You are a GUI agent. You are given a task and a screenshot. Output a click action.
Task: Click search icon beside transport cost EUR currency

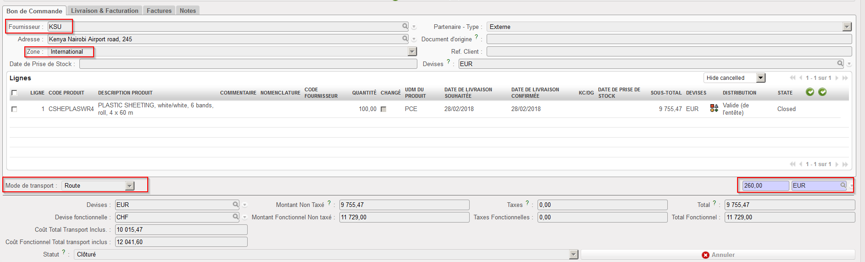(x=843, y=185)
